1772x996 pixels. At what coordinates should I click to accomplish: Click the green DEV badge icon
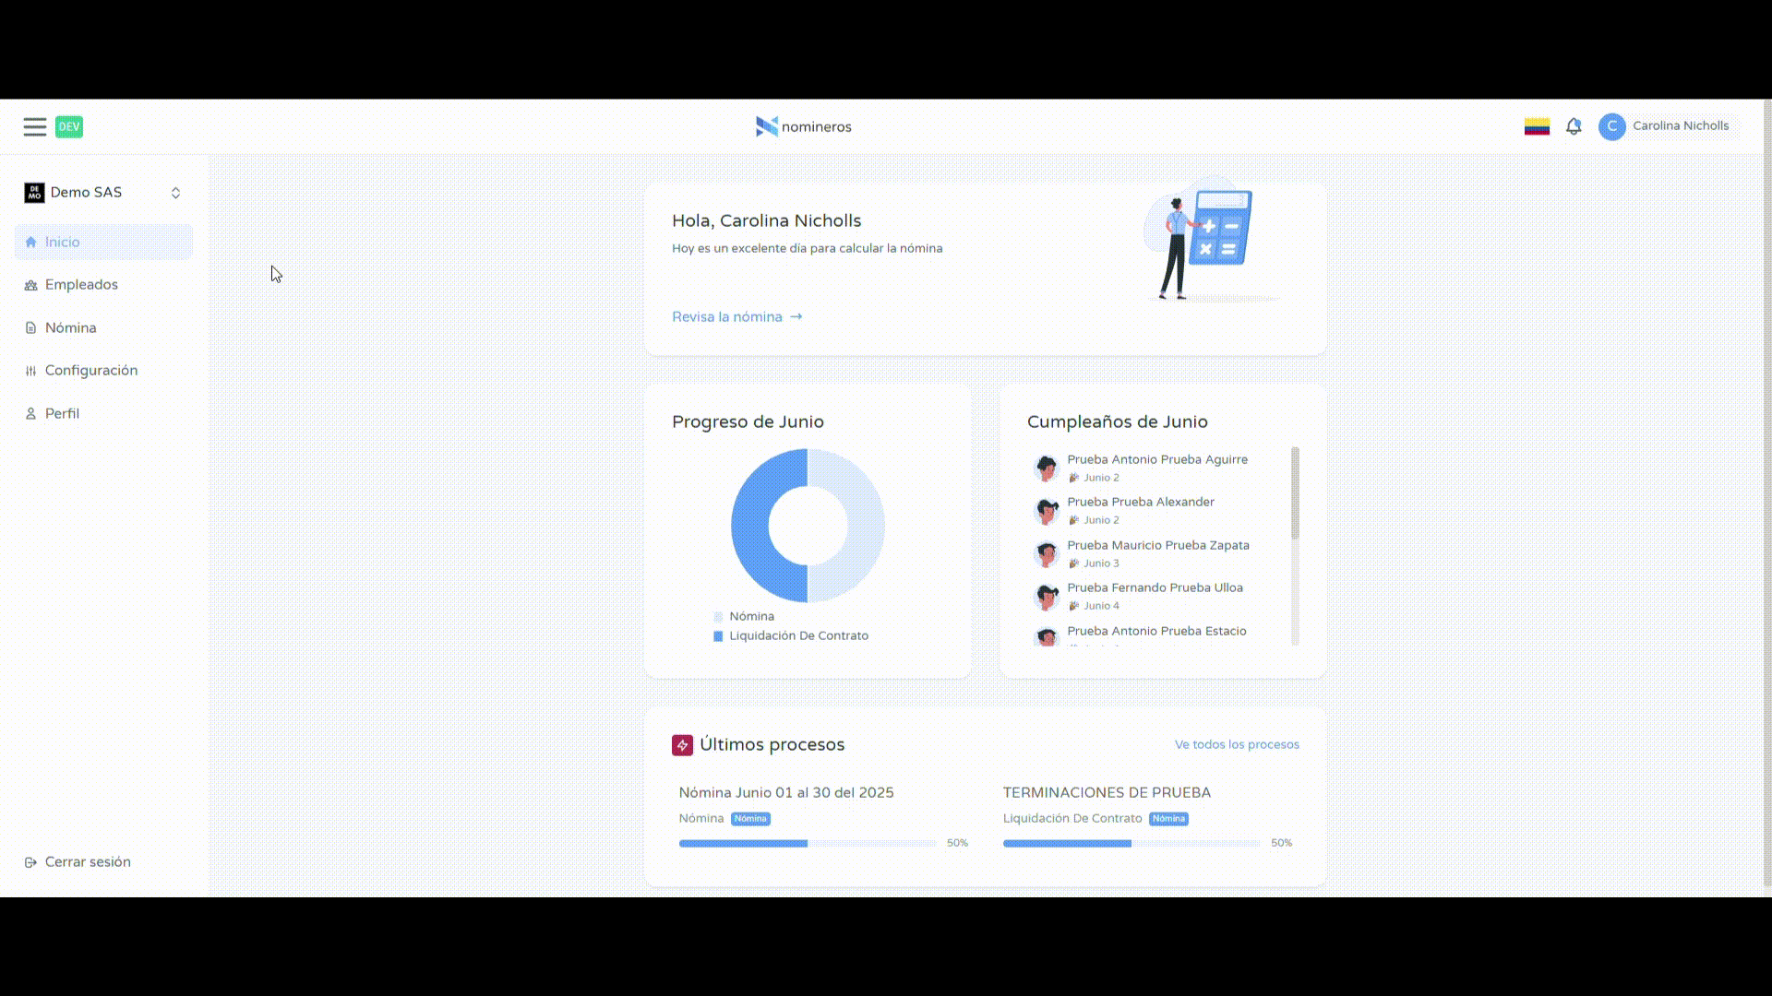click(69, 127)
